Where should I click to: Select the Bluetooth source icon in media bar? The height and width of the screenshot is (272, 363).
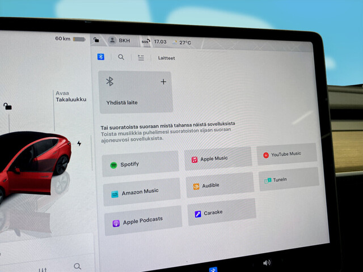tap(101, 57)
